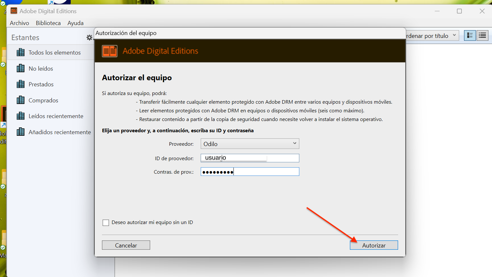Click bookshelf icon next to Añadidos recientemente

coord(21,132)
